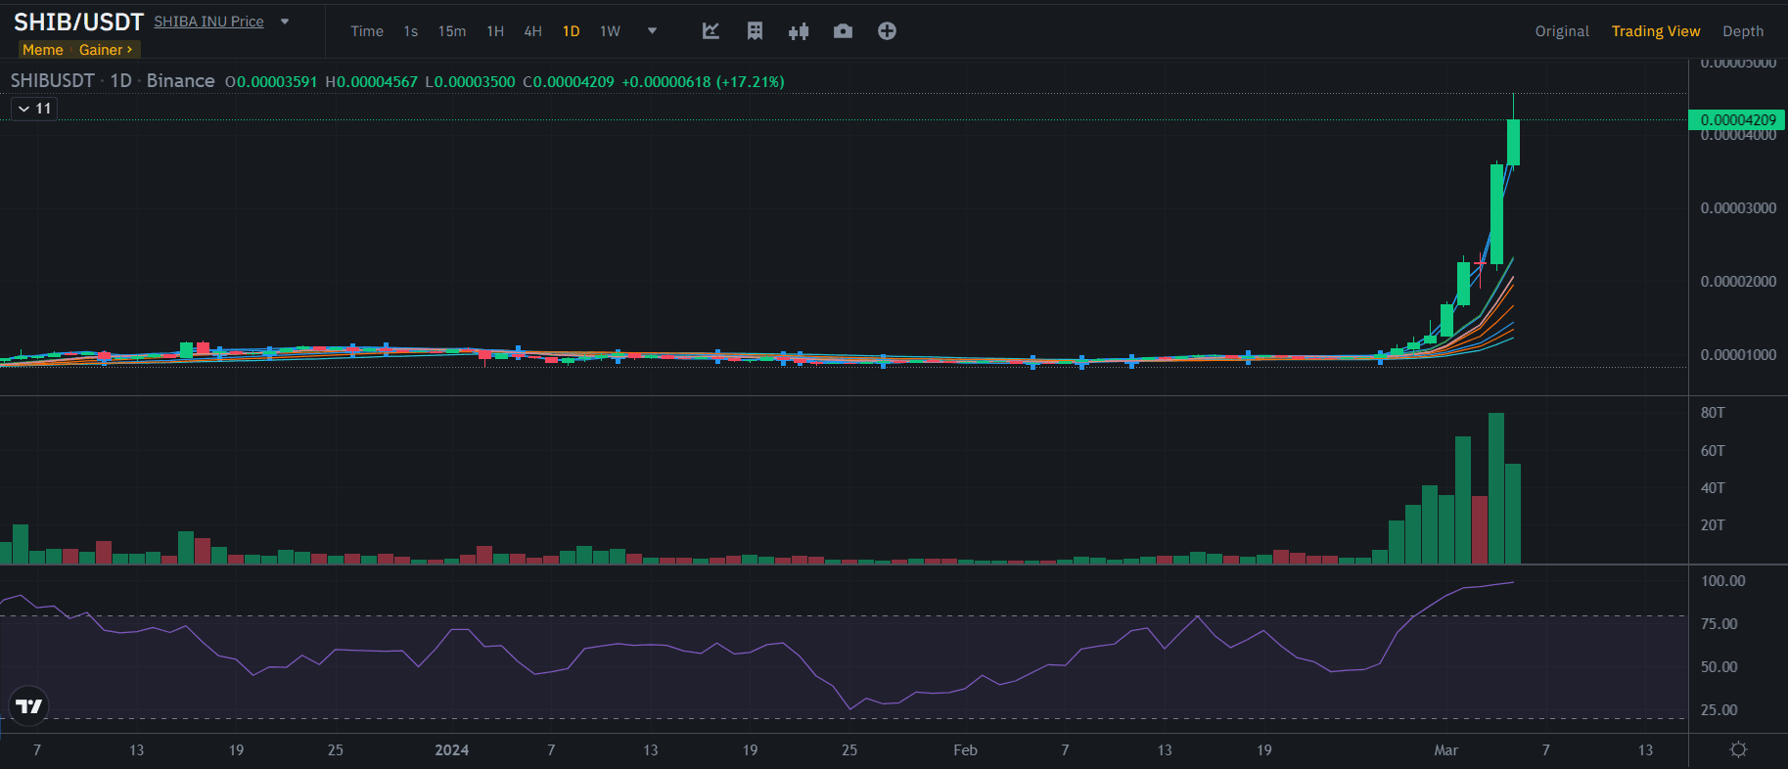
Task: Click the TradingView logo badge
Action: (28, 705)
